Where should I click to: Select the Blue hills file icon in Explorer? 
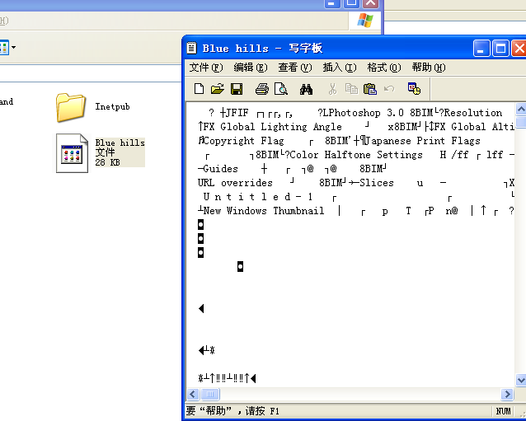(x=72, y=153)
